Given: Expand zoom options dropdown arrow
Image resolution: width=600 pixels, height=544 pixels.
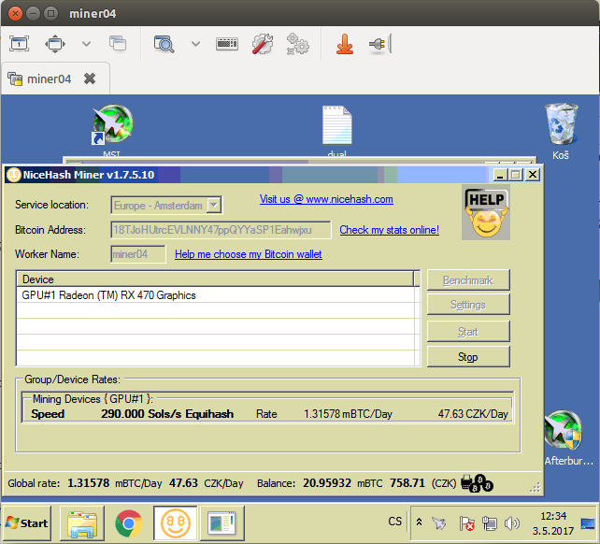Looking at the screenshot, I should (195, 44).
